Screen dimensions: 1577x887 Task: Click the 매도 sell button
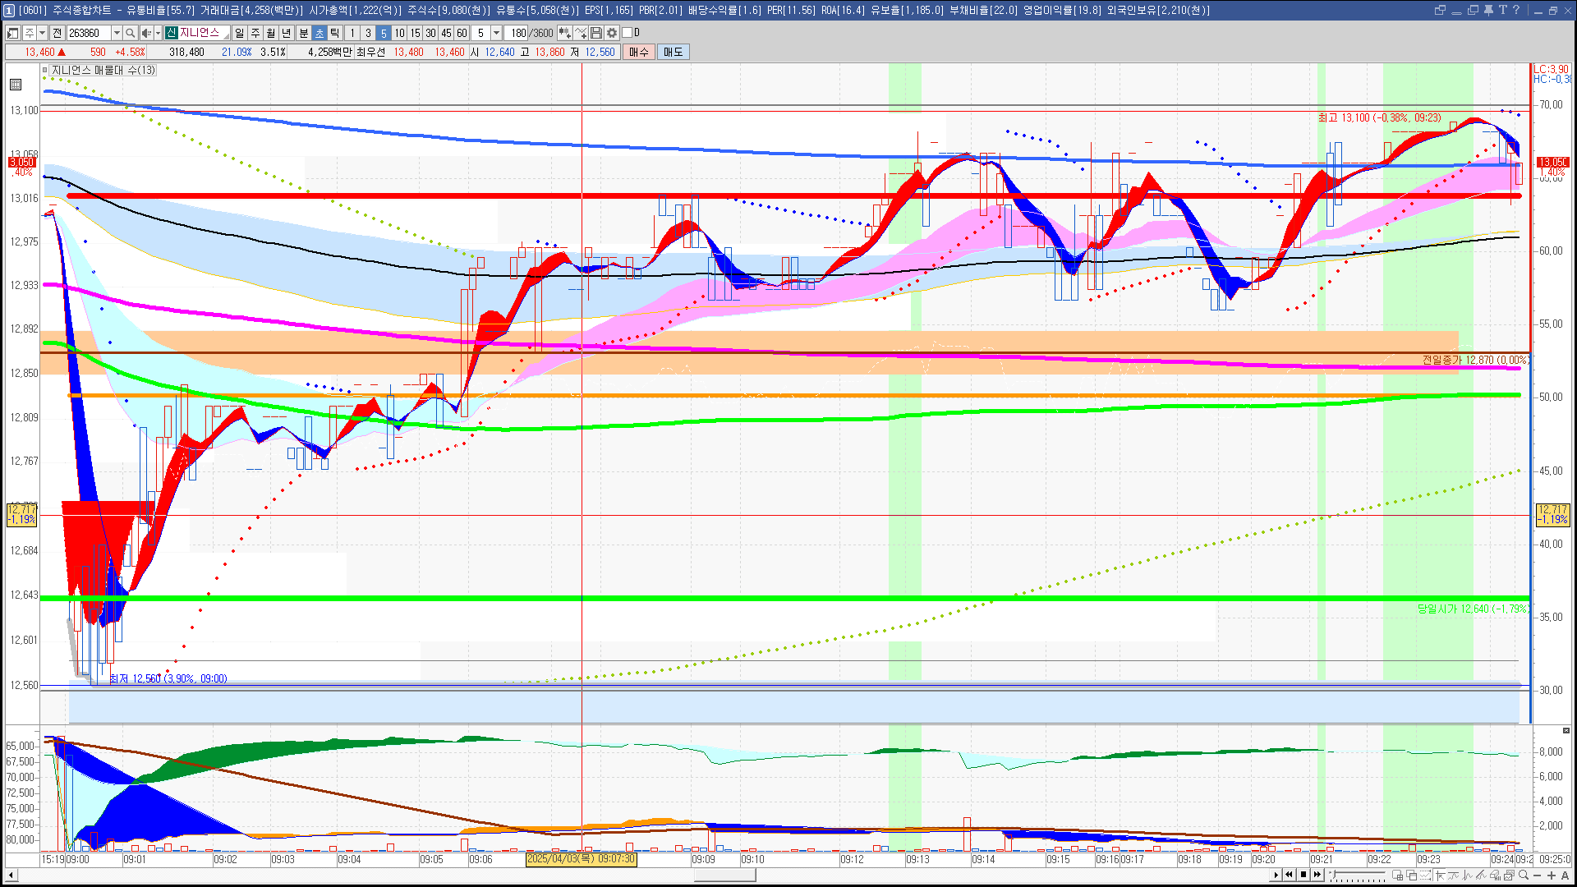click(x=674, y=52)
